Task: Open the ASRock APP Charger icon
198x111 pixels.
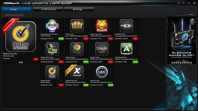Action: click(52, 49)
